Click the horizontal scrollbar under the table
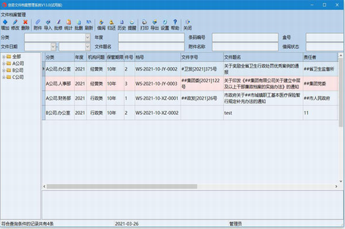 [190, 186]
